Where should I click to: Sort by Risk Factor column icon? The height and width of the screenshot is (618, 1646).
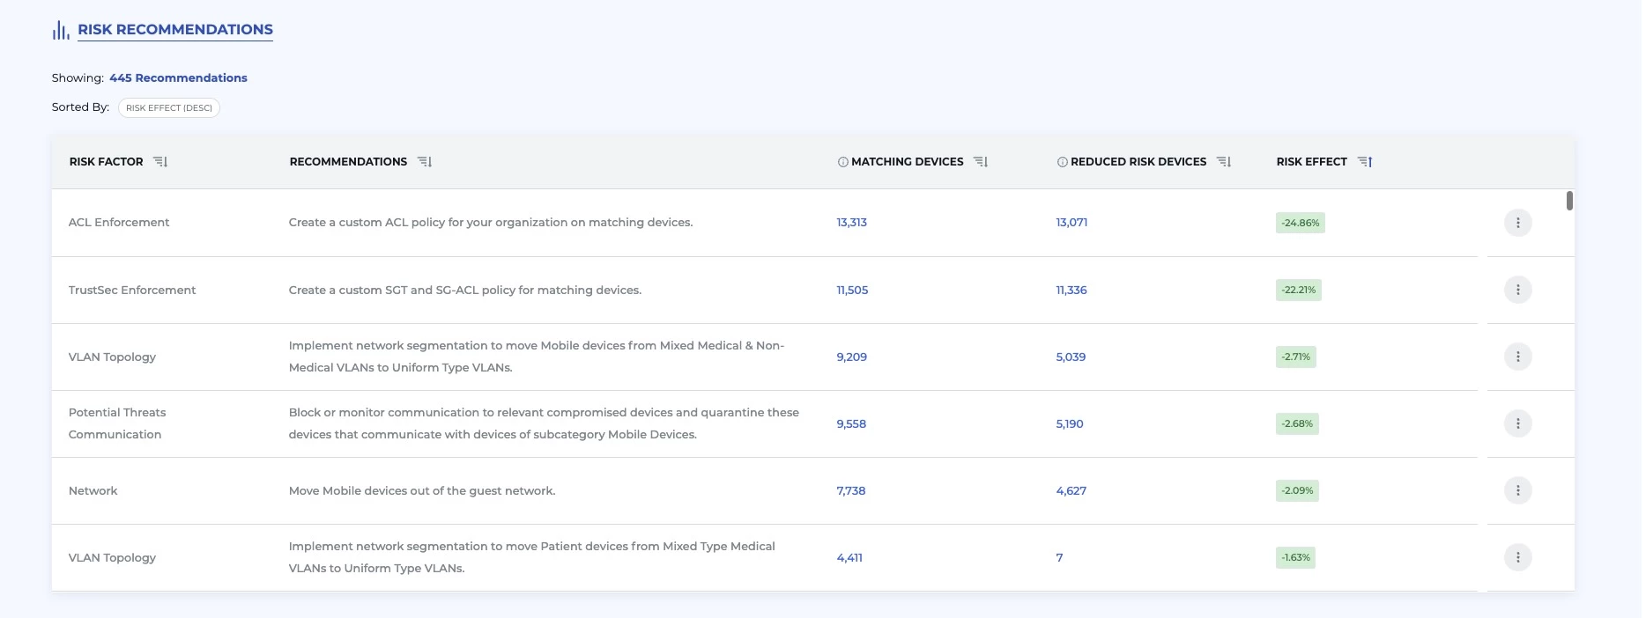click(x=160, y=162)
